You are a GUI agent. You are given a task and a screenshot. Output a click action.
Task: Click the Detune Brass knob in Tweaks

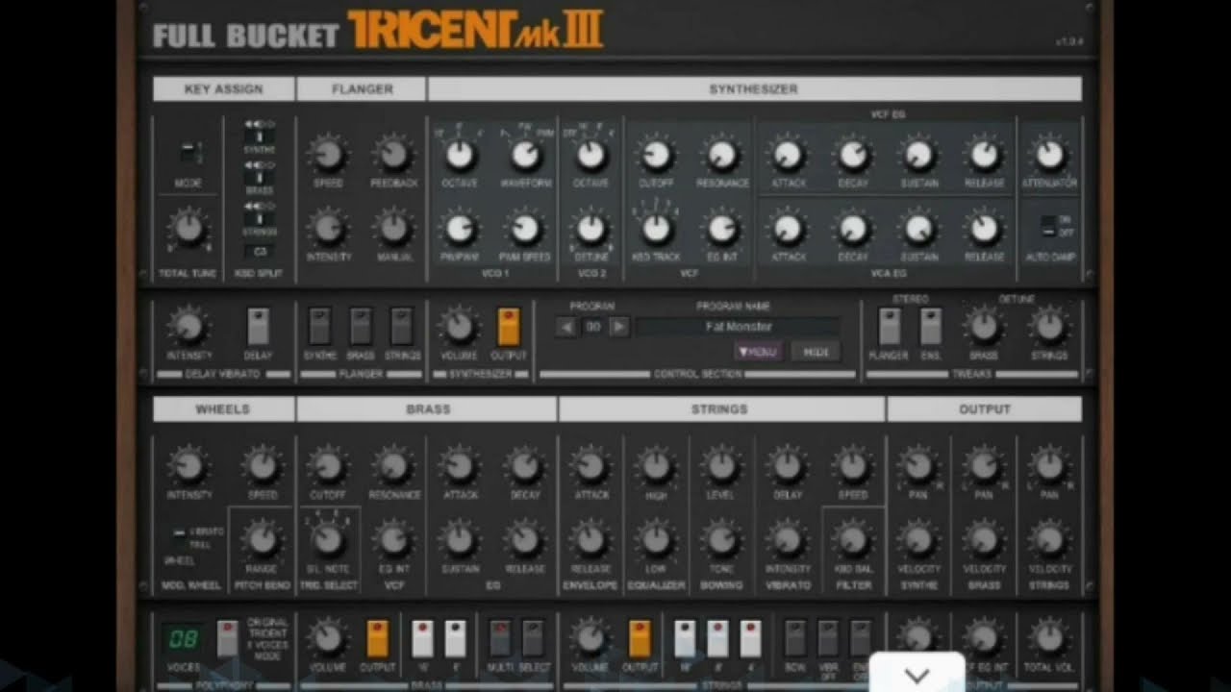click(984, 327)
